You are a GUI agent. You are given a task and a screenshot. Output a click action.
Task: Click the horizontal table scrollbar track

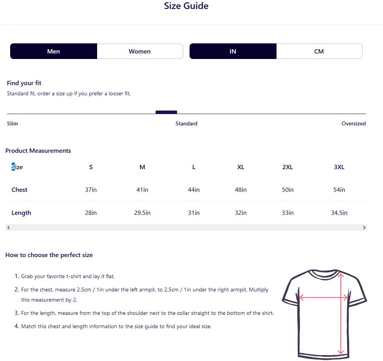tap(186, 227)
